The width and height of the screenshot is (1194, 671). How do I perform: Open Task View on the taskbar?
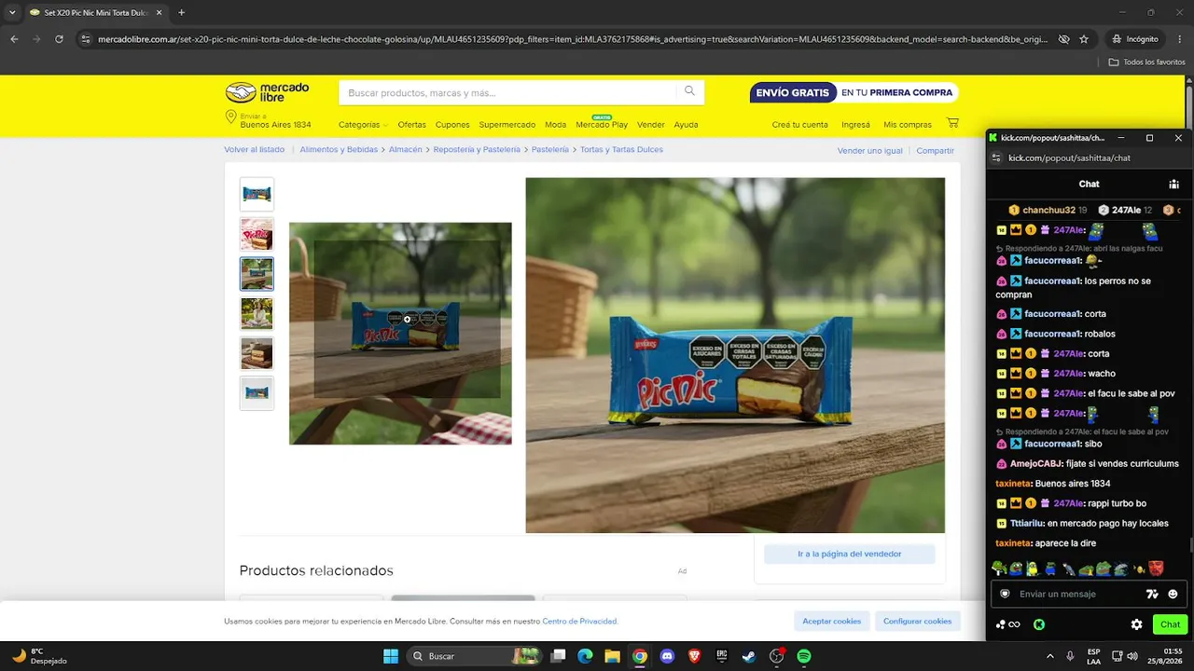[558, 656]
